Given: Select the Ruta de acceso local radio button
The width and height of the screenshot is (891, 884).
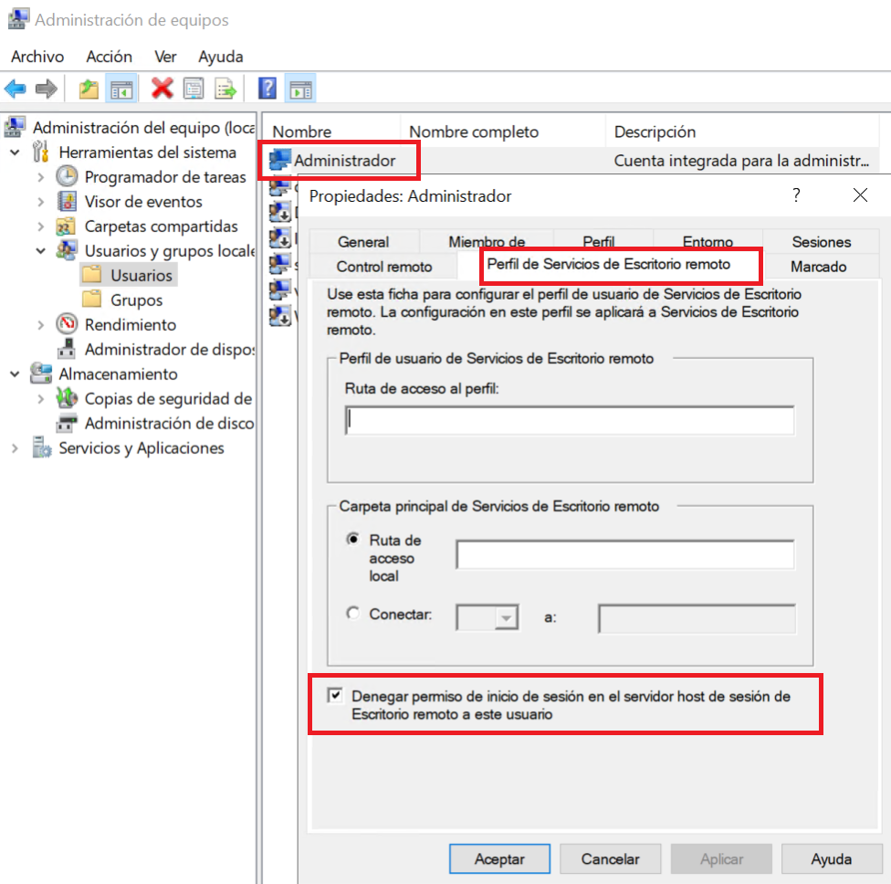Looking at the screenshot, I should [353, 540].
